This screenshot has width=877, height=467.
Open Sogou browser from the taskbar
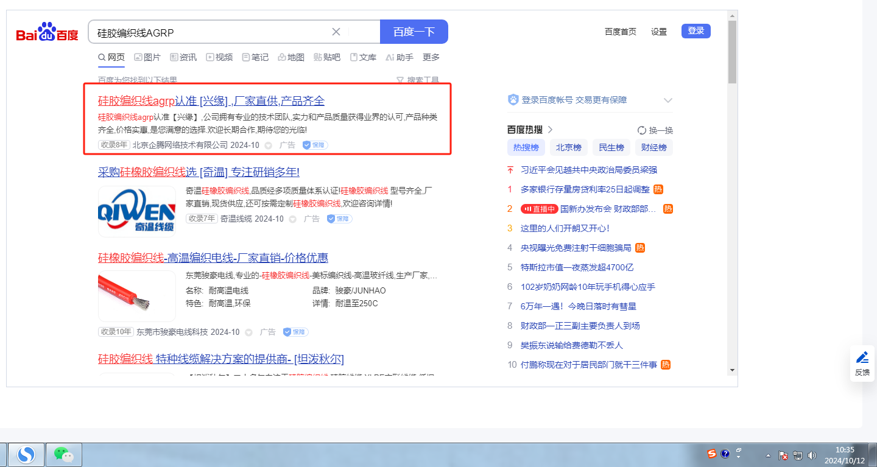tap(26, 454)
